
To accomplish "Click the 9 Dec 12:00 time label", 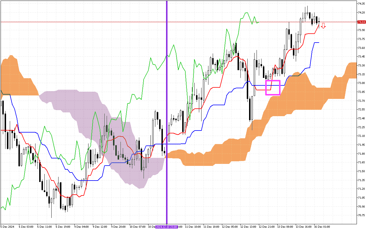I will [x=100, y=227].
